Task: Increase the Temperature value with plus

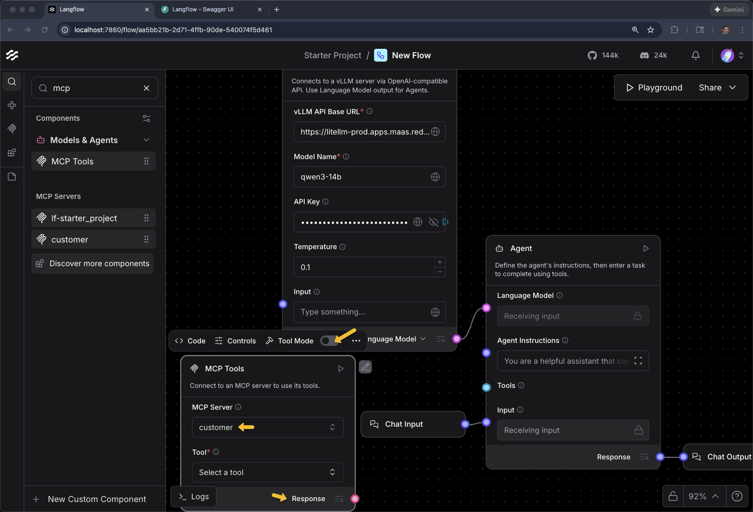Action: (x=440, y=262)
